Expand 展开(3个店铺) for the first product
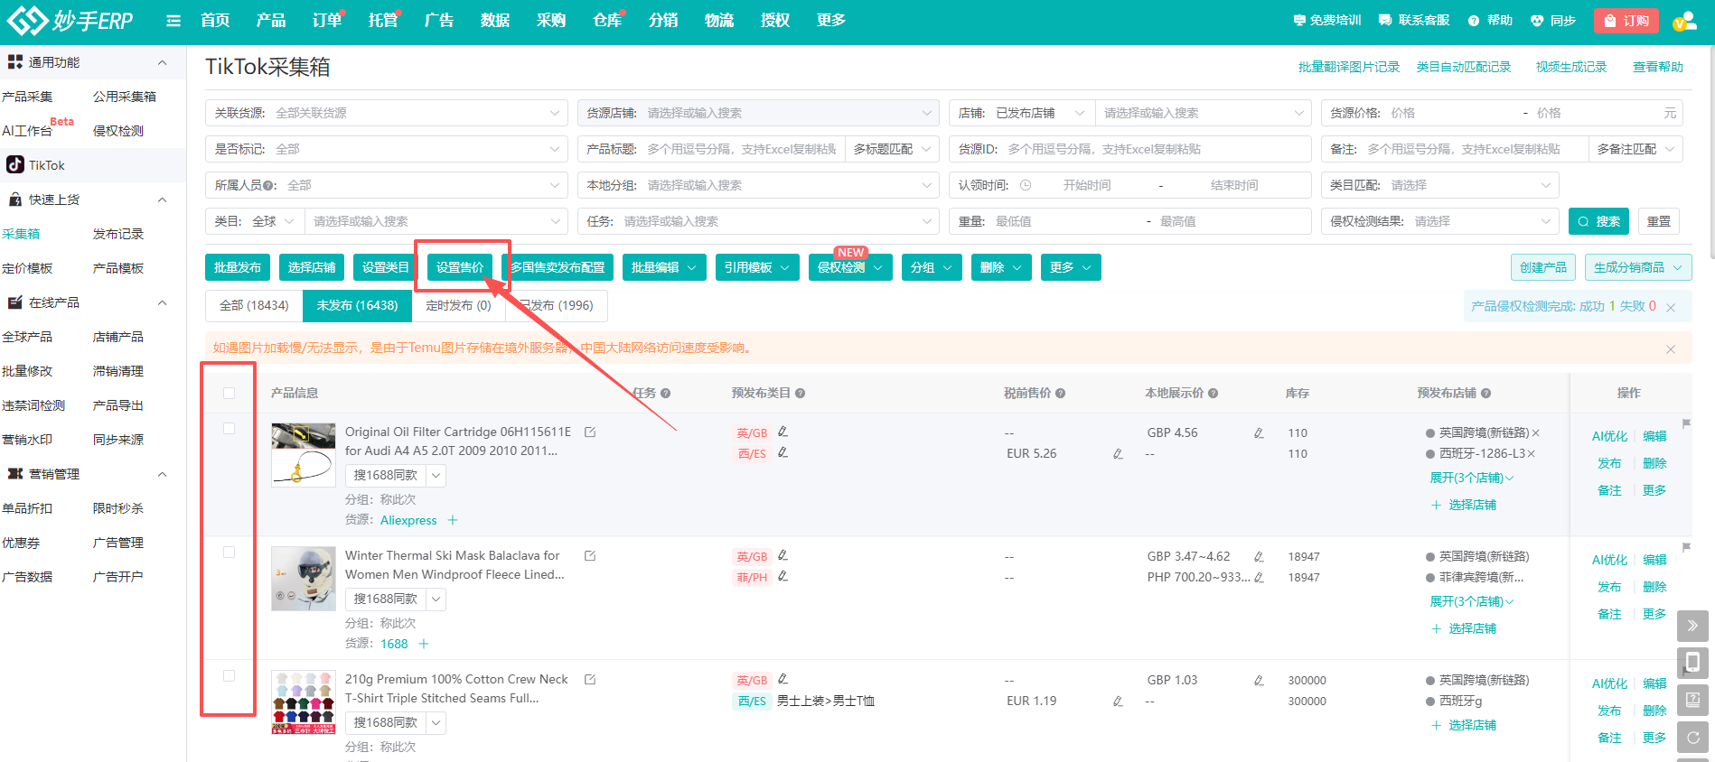 [1470, 478]
